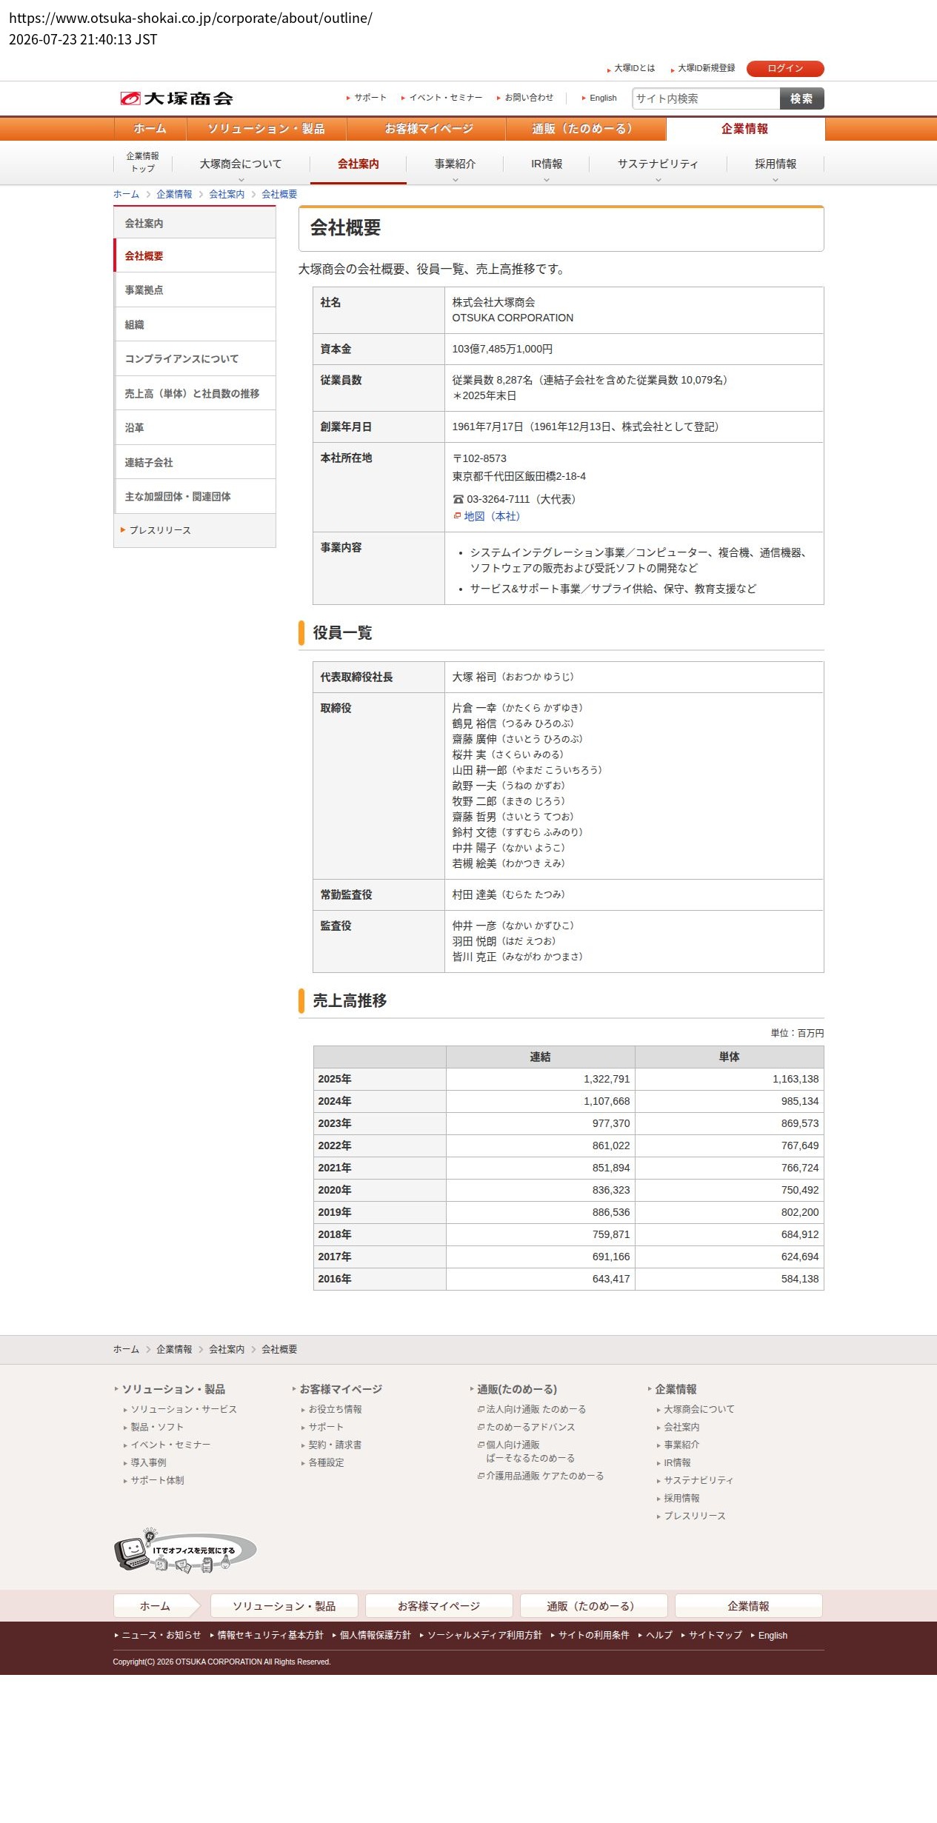Screen dimensions: 937x1823
Task: Open 介護用品通販 ケアたのめーる footer link
Action: point(544,1476)
